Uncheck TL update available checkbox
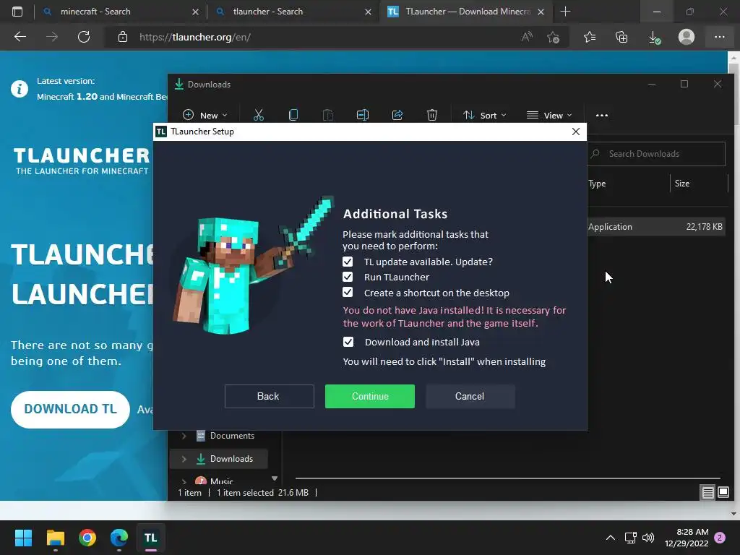This screenshot has width=740, height=555. point(348,262)
